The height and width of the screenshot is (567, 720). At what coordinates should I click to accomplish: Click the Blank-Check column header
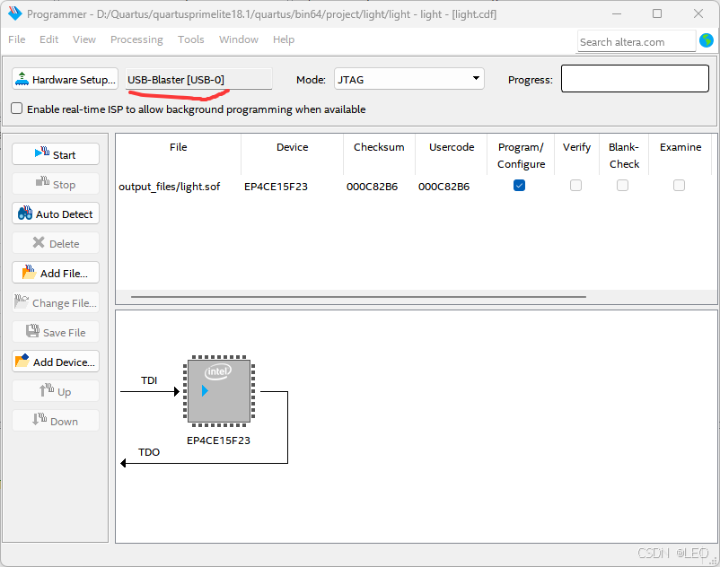[624, 155]
